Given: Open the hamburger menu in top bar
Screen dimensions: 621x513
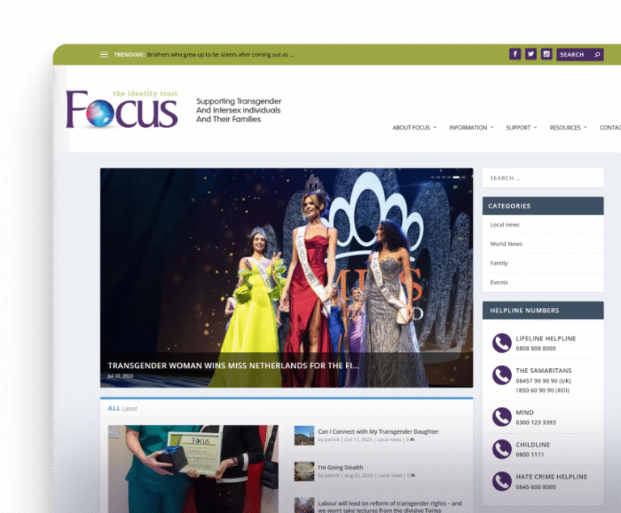Looking at the screenshot, I should tap(103, 55).
